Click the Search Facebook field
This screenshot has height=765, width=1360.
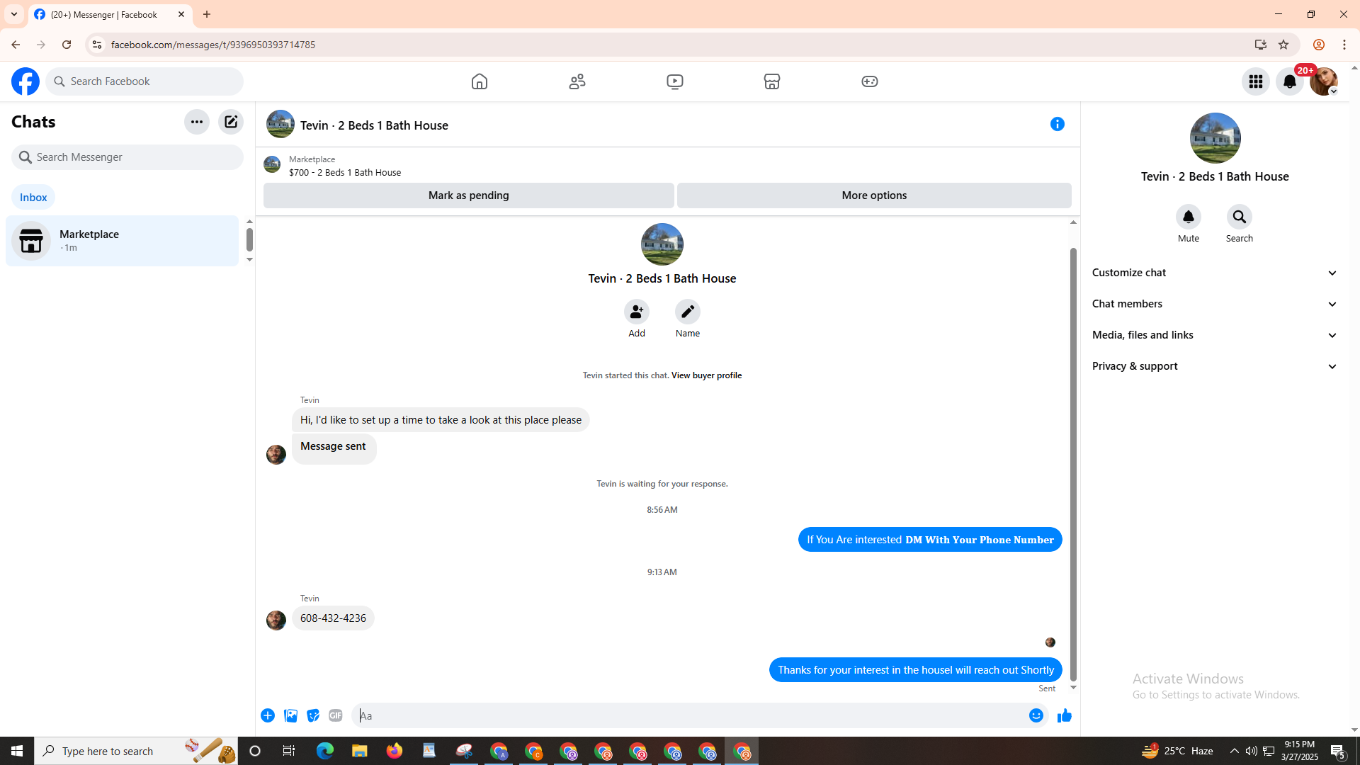click(x=145, y=81)
